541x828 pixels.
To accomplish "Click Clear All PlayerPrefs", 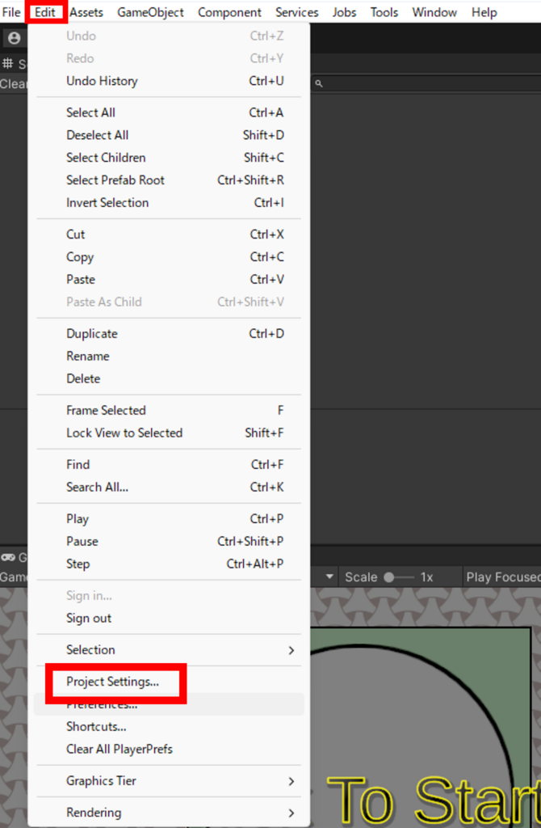I will coord(120,749).
